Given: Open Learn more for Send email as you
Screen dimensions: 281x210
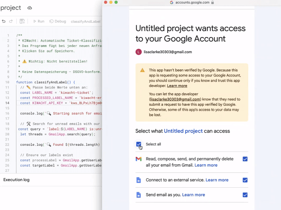Looking at the screenshot, I should (193, 194).
